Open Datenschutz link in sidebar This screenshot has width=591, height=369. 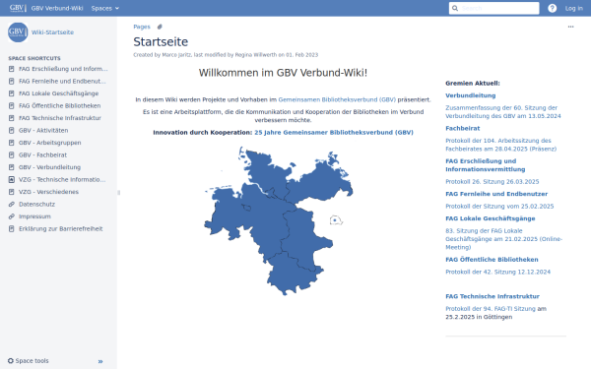click(37, 204)
